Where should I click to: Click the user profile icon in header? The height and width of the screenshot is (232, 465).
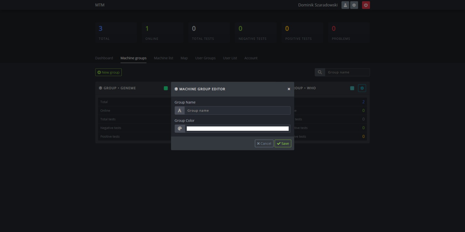(345, 5)
